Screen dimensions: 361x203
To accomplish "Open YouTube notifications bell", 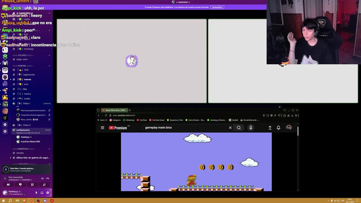I will tap(278, 128).
